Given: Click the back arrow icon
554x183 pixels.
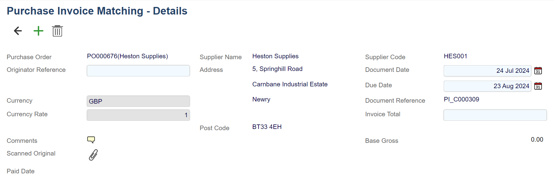Looking at the screenshot, I should click(18, 31).
